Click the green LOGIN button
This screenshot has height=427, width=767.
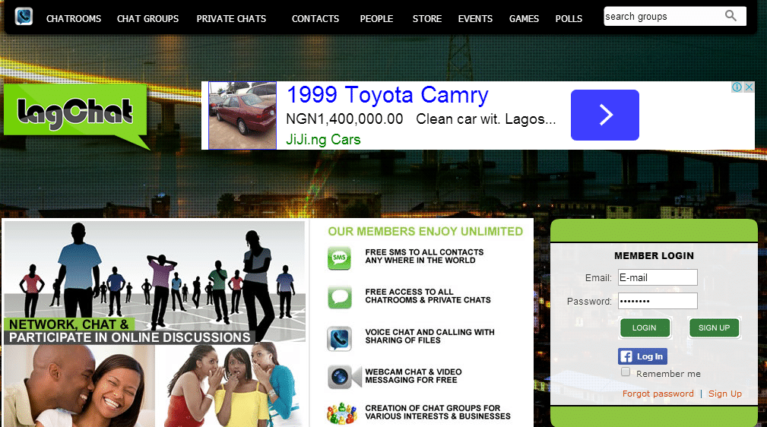pyautogui.click(x=644, y=327)
